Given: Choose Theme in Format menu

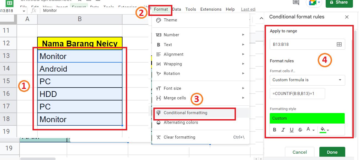Looking at the screenshot, I should click(201, 20).
